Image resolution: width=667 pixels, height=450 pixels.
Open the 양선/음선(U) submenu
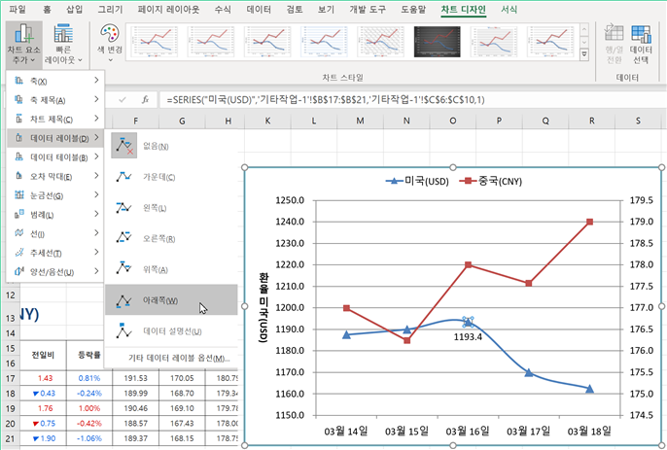click(55, 272)
